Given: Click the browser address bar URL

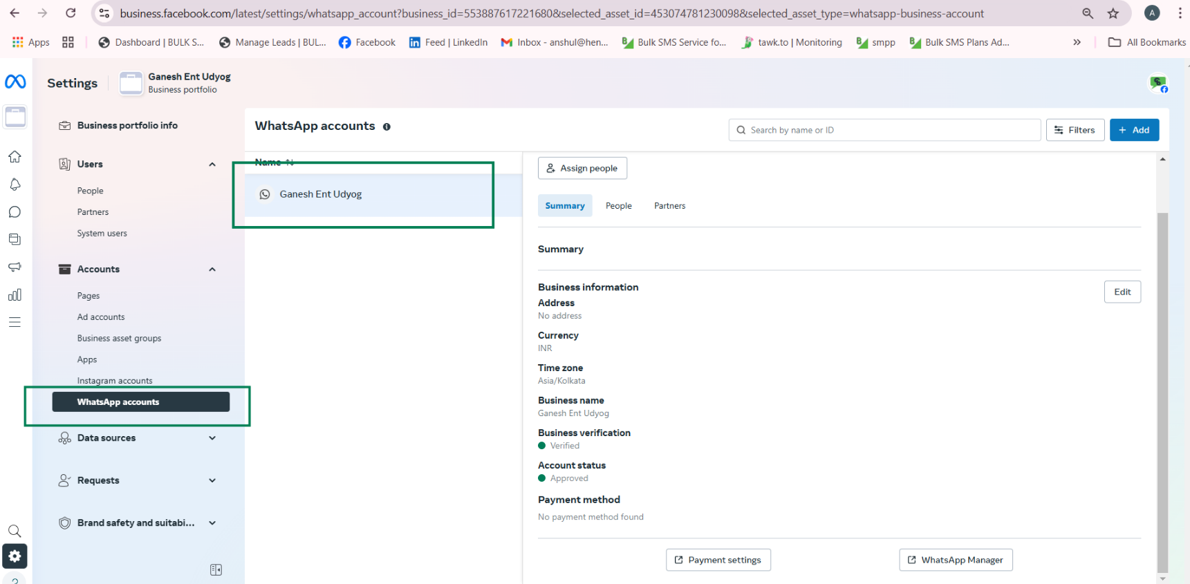Looking at the screenshot, I should 552,13.
